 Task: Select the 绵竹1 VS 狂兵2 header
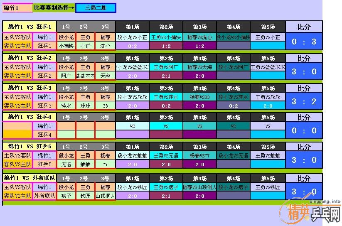click(30, 58)
